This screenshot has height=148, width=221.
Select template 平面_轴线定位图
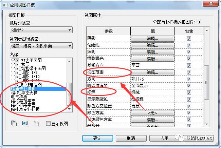tap(26, 85)
